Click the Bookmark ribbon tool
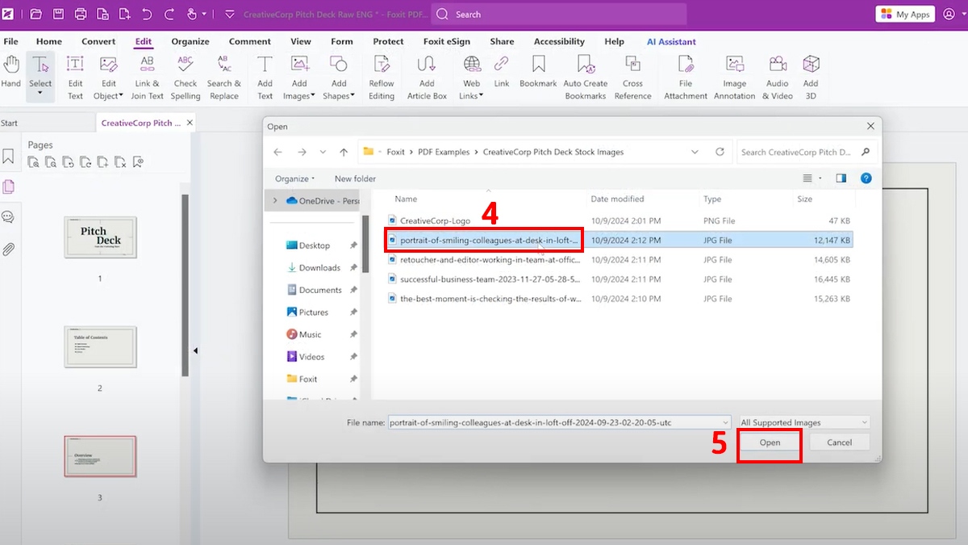The height and width of the screenshot is (545, 968). (538, 73)
